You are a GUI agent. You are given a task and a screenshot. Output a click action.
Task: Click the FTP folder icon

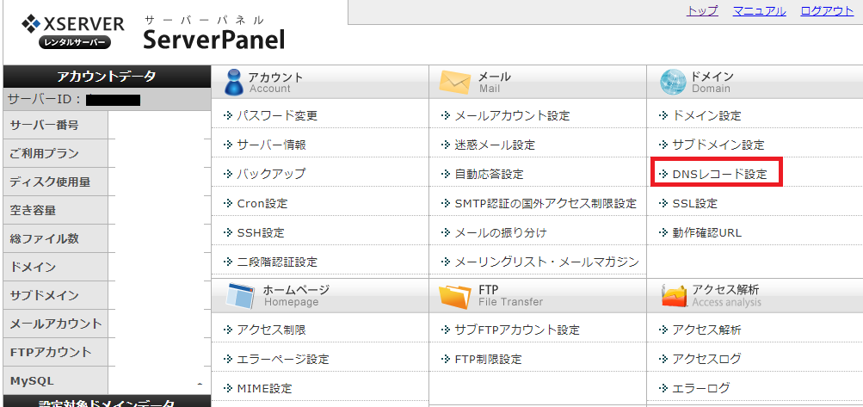coord(454,296)
